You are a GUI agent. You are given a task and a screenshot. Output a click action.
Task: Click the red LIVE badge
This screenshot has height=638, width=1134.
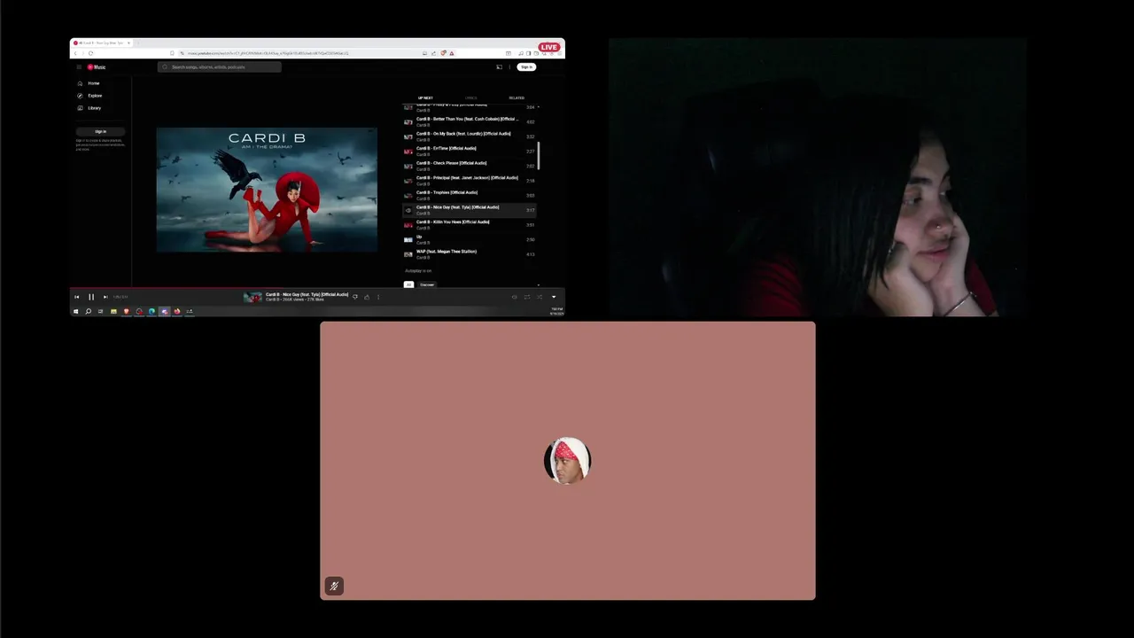pos(549,47)
